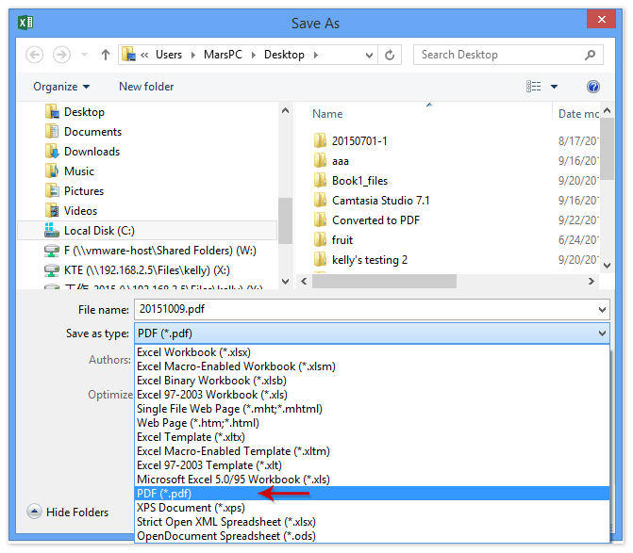Choose OpenDocument Spreadsheet (*.ods)
This screenshot has height=553, width=633.
point(372,536)
